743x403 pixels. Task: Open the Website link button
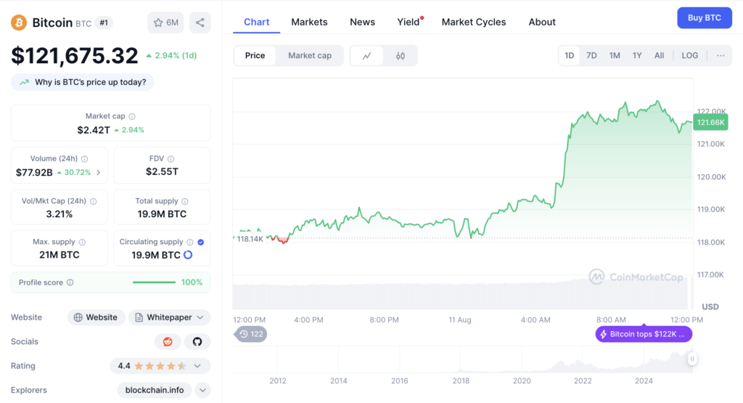pos(97,317)
